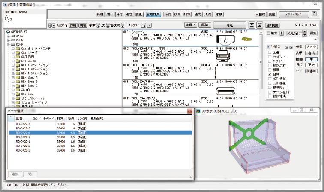Screen dimensions: 324x192
Task: Check the 材料寸法 checkbox
Action: click(x=270, y=96)
